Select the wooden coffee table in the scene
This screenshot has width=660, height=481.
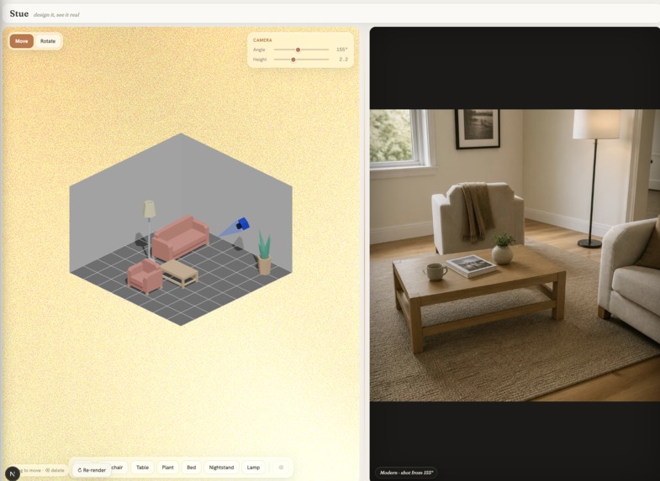[179, 273]
